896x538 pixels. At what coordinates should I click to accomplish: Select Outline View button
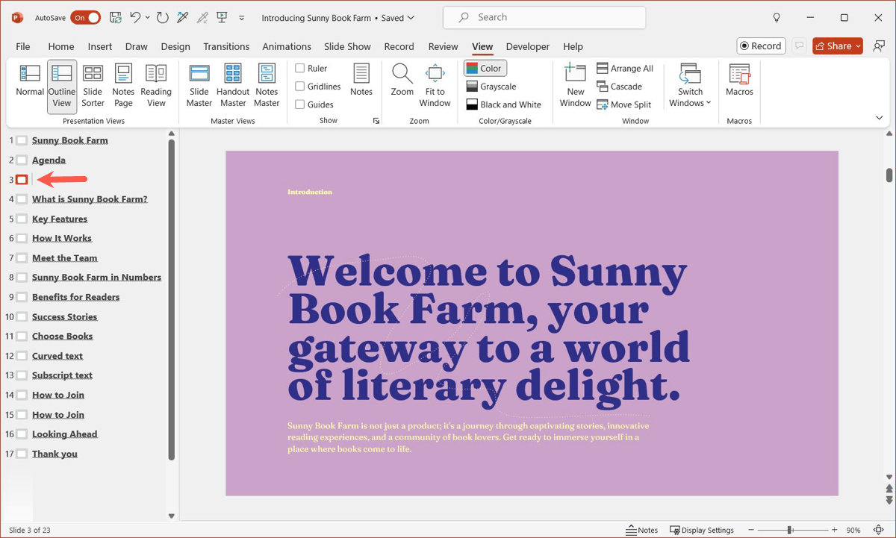tap(62, 87)
